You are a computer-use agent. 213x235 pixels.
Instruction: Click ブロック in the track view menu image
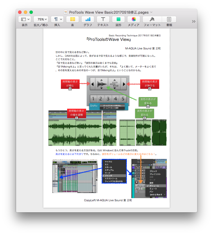153,171
